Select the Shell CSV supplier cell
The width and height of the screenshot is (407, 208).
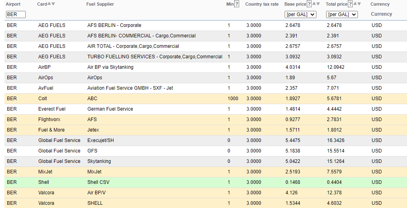(x=98, y=182)
